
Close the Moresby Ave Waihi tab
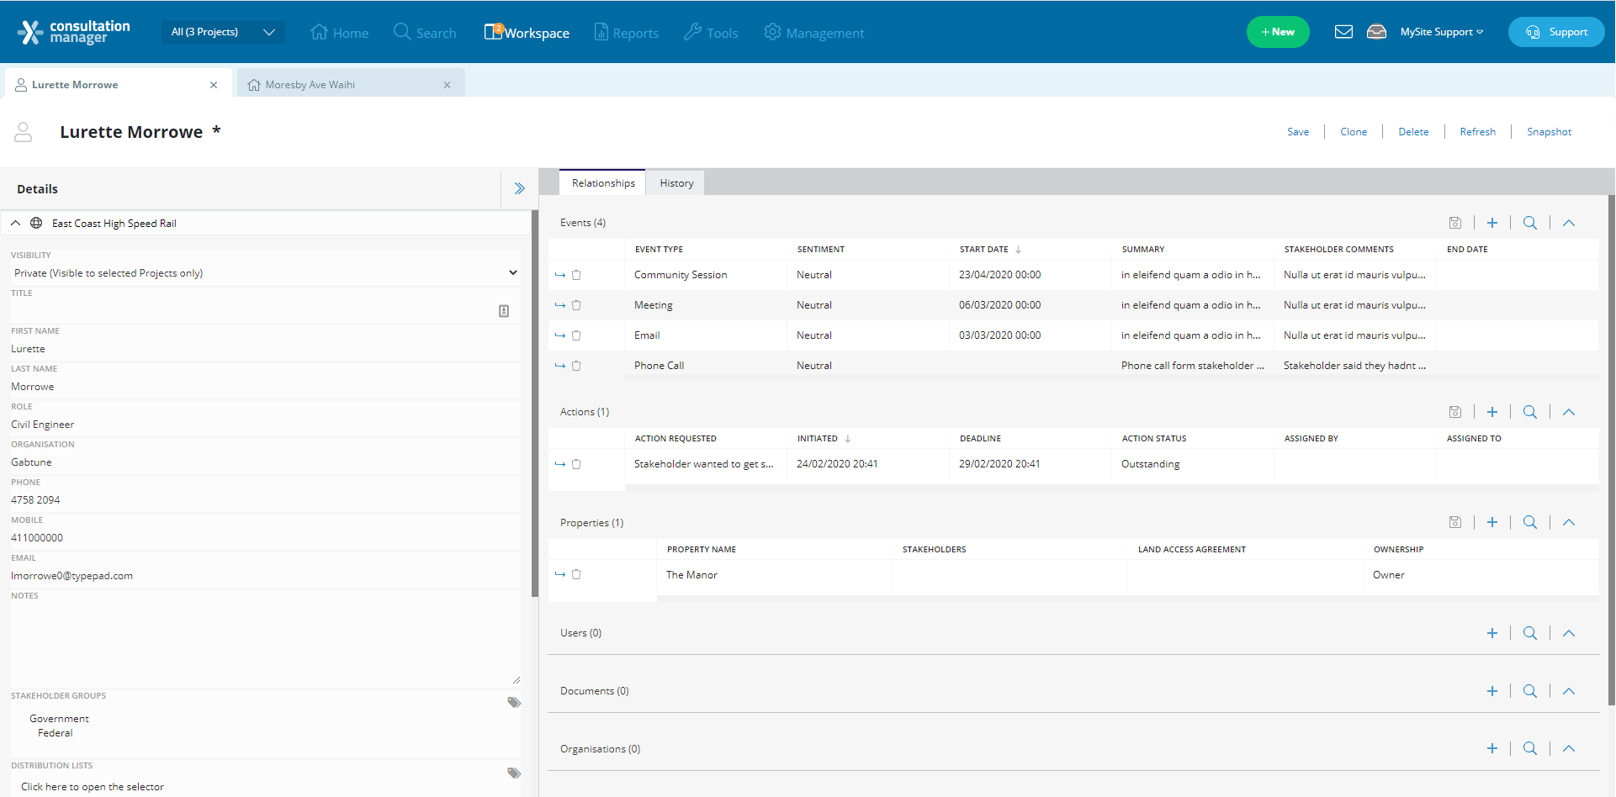point(447,85)
